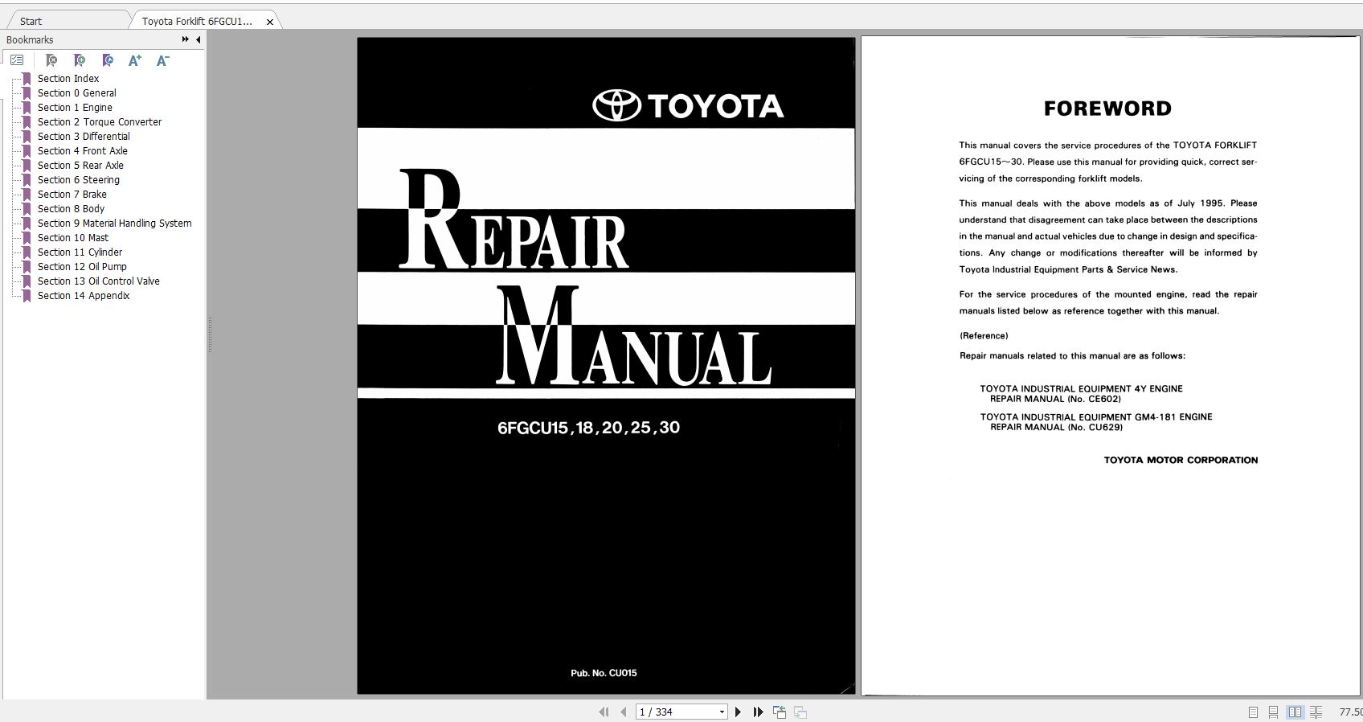Click the Repair Manual cover page
1363x722 pixels.
coord(606,365)
